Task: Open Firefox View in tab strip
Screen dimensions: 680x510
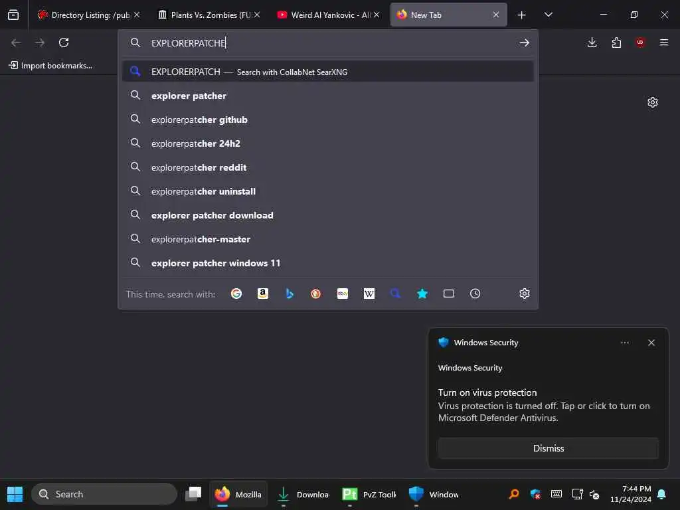Action: click(13, 15)
